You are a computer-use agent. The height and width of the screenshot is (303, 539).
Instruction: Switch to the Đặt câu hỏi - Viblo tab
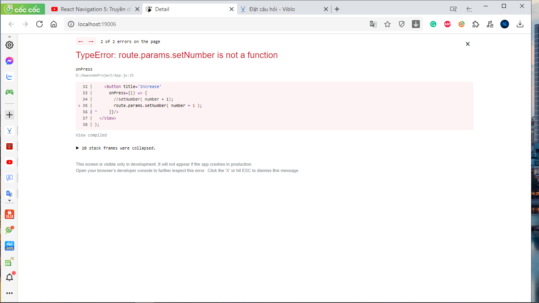[x=284, y=9]
